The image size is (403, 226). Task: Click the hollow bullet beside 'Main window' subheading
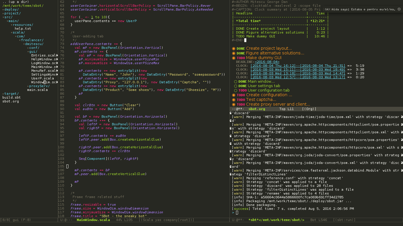pos(236,82)
